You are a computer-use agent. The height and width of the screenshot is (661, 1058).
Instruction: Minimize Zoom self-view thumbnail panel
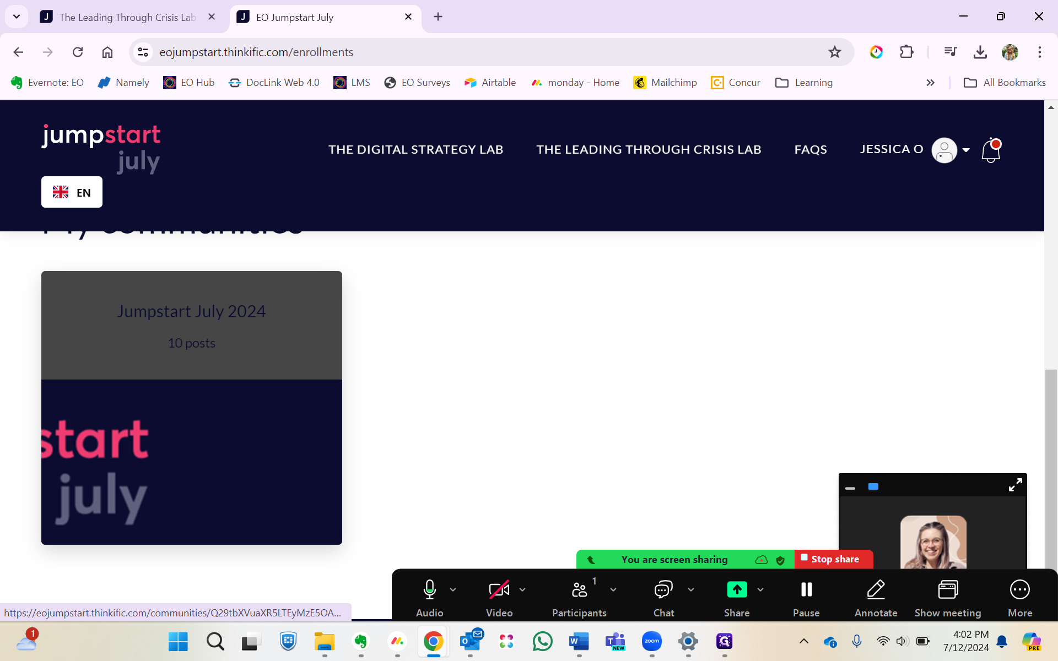(850, 488)
